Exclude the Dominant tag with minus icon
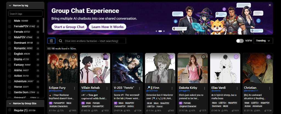 [x=38, y=43]
